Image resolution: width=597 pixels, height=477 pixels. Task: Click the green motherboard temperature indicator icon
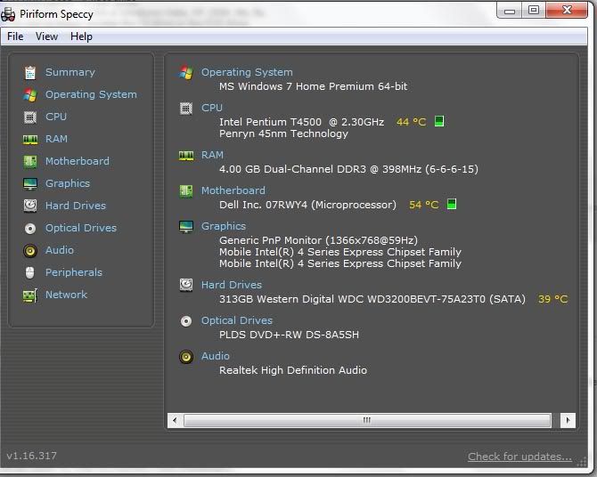point(451,204)
